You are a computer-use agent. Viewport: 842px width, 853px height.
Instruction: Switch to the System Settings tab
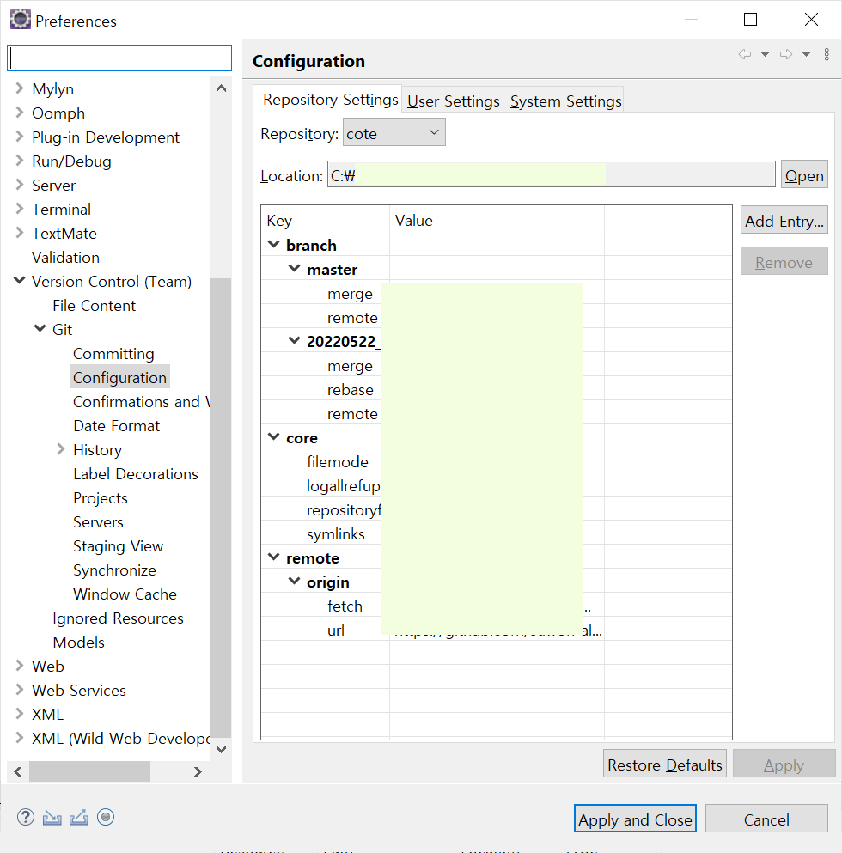point(565,101)
